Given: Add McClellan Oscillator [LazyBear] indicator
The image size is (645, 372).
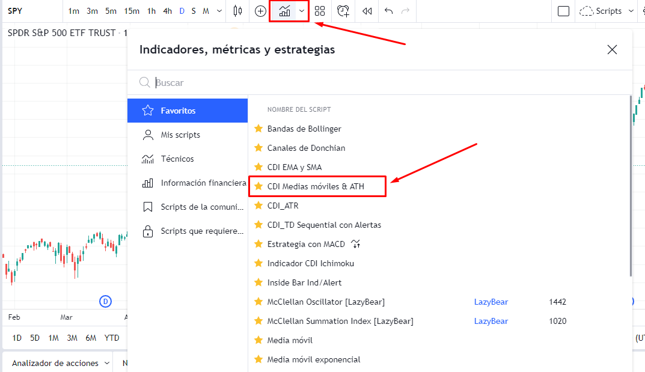Looking at the screenshot, I should (x=326, y=302).
